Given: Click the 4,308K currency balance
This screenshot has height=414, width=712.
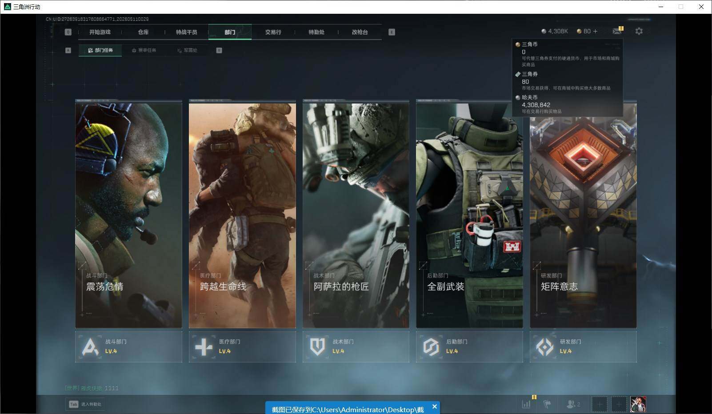Looking at the screenshot, I should [x=558, y=31].
